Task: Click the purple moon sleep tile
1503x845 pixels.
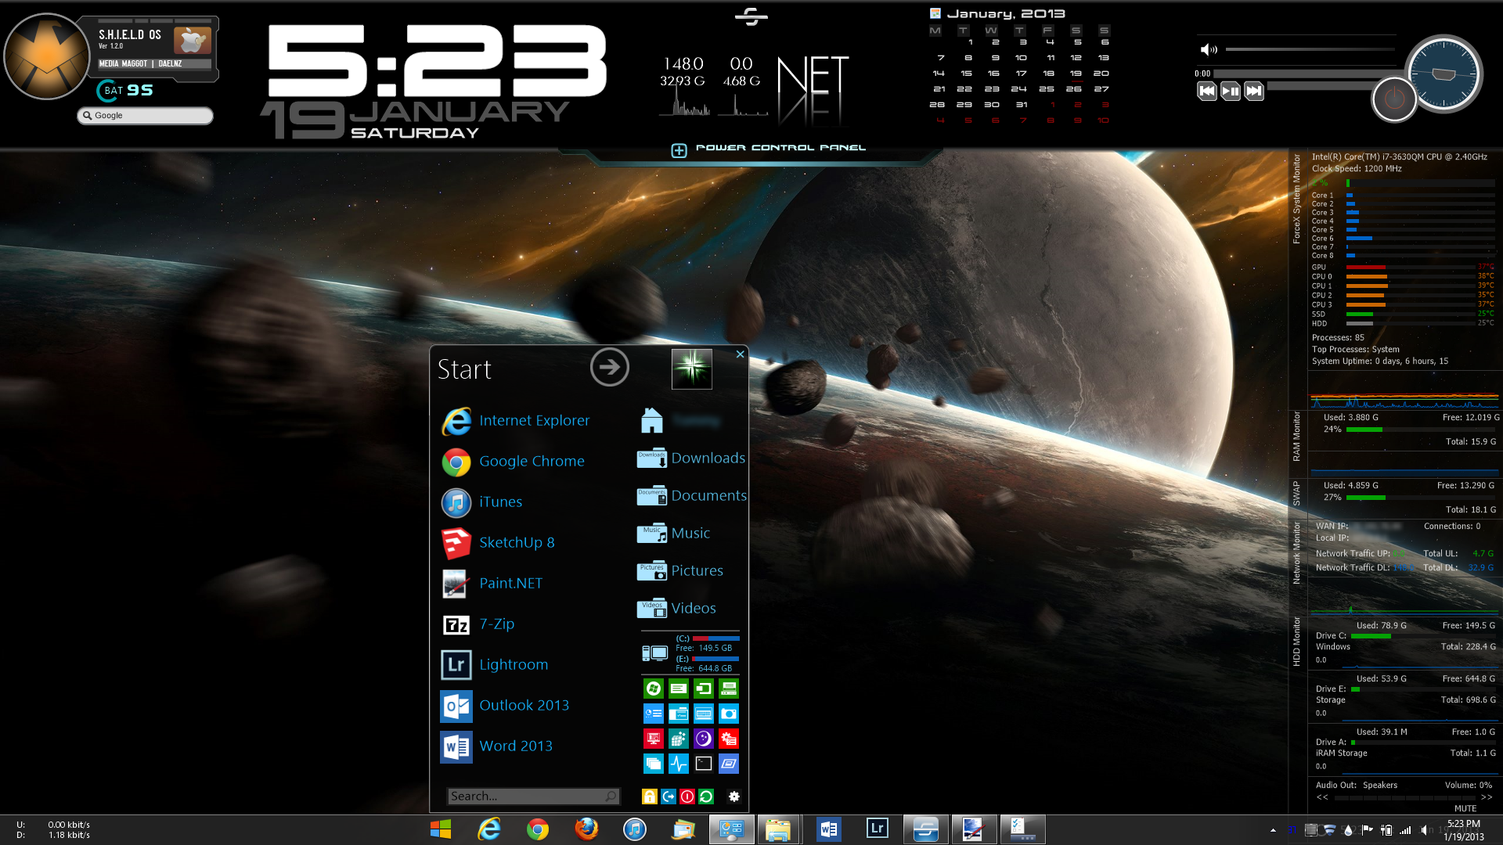Action: point(704,739)
